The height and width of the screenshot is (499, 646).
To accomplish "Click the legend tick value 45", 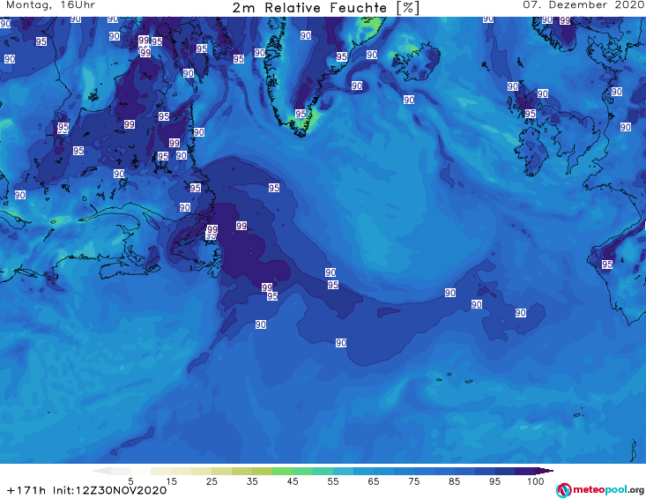I will pos(293,481).
